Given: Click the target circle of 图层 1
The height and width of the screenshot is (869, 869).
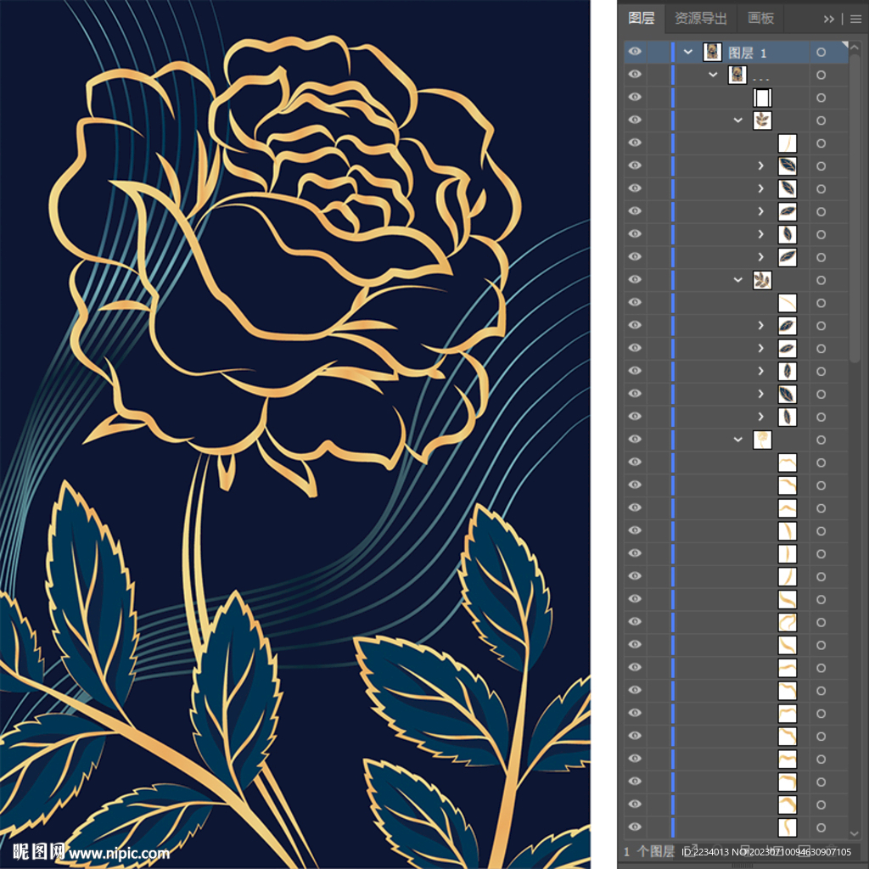Looking at the screenshot, I should coord(821,52).
